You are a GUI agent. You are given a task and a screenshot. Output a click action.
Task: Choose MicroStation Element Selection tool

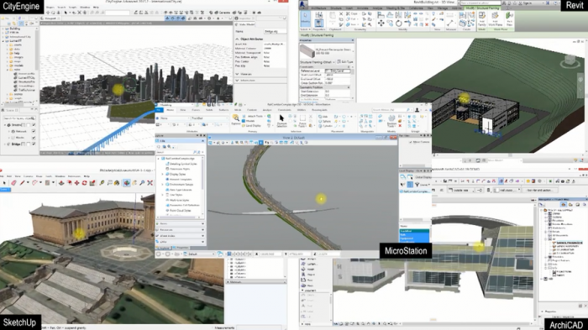coord(281,120)
